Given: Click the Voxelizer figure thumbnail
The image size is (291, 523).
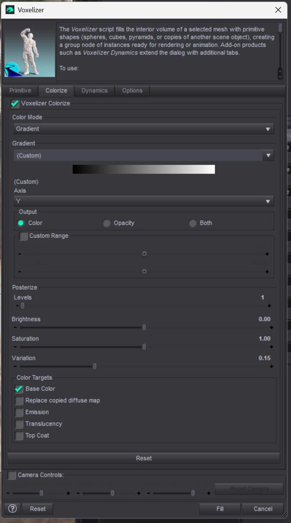Looking at the screenshot, I should pos(30,50).
